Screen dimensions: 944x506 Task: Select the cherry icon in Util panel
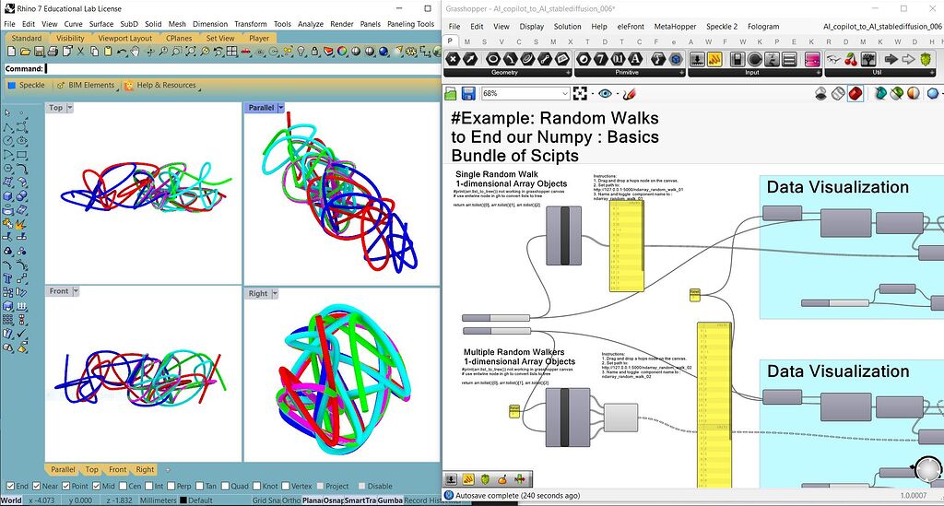click(x=851, y=59)
